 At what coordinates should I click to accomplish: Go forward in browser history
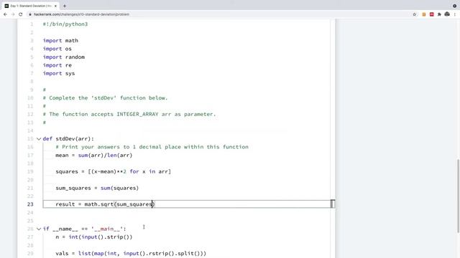coord(13,14)
